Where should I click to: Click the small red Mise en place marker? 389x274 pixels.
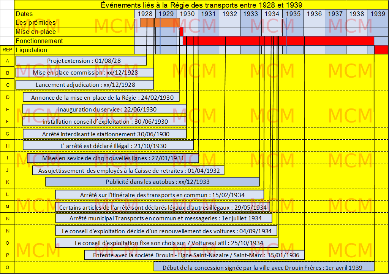(181, 31)
